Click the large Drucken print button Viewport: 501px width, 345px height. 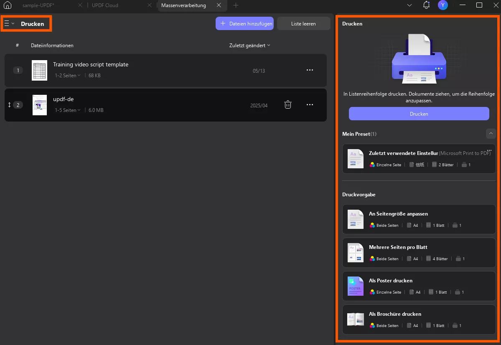click(419, 114)
